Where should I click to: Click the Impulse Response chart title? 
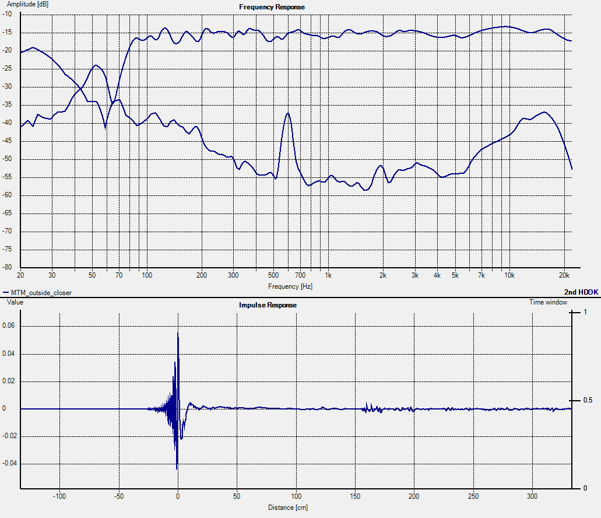click(268, 305)
